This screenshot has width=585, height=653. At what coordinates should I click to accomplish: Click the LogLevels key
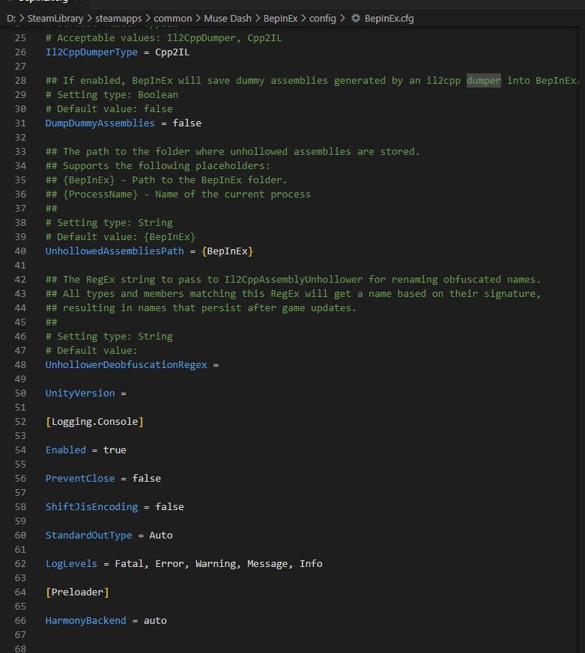pos(71,563)
